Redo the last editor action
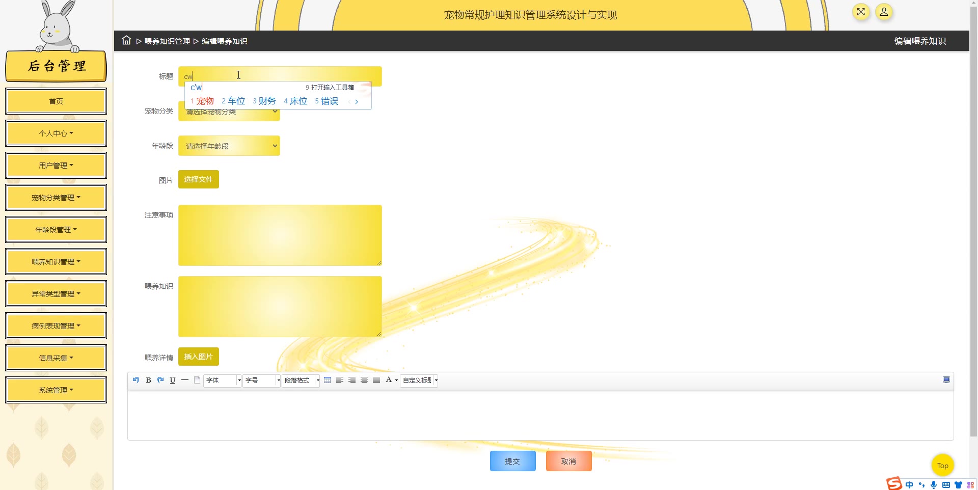This screenshot has height=490, width=978. [160, 380]
